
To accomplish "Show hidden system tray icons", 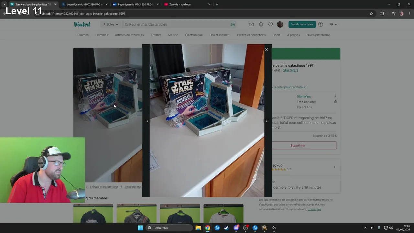I will (x=365, y=228).
